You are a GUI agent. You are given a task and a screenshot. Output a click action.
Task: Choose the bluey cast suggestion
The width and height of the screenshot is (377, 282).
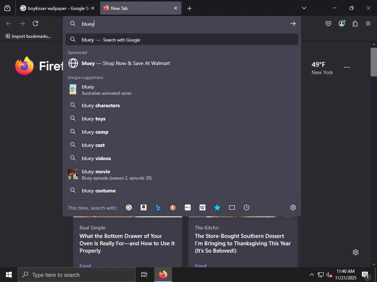tap(182, 145)
